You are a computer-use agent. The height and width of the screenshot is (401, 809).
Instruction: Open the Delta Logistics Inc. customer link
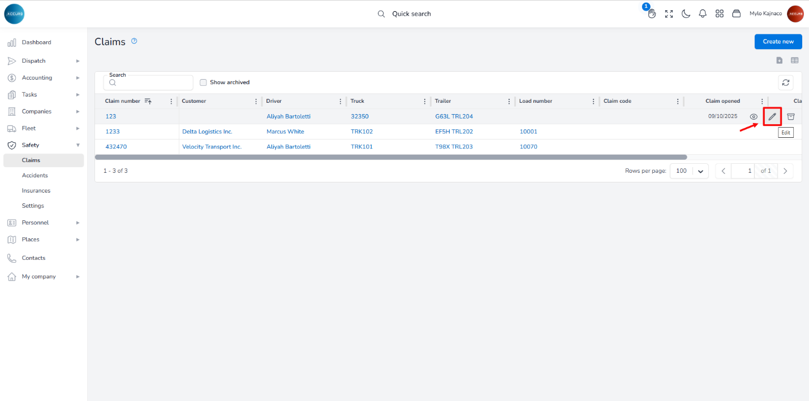[207, 132]
